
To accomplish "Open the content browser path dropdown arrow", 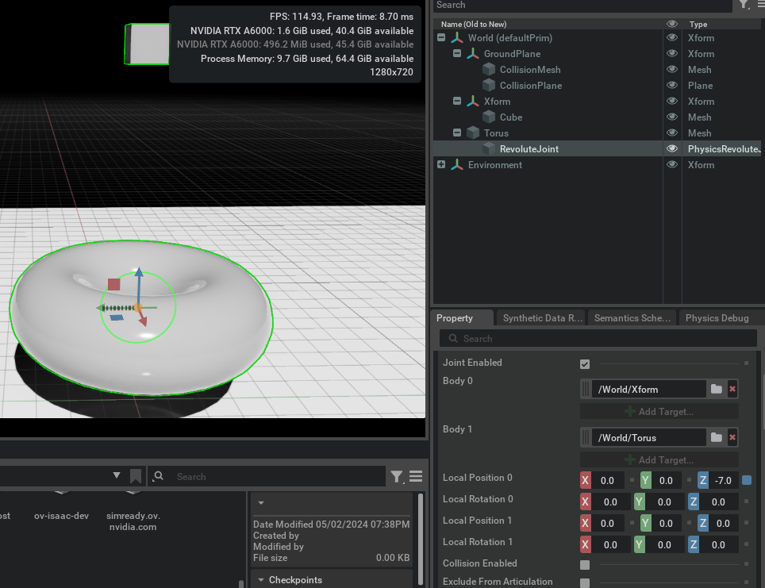I will pos(117,476).
